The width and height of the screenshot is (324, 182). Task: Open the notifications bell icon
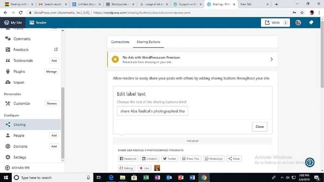point(311,23)
